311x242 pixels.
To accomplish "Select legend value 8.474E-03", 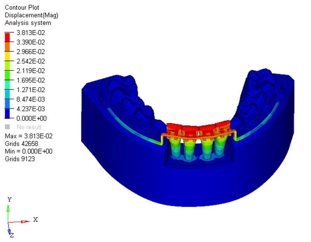I will 31,99.
